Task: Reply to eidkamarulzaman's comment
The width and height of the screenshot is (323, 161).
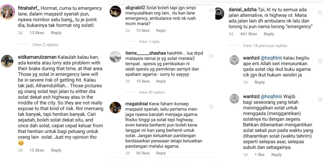Action: [56, 150]
